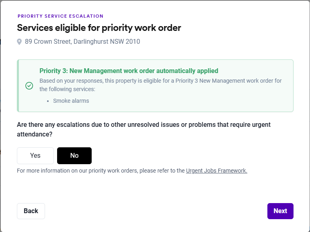
Task: Go back with the Back button
Action: click(x=31, y=211)
